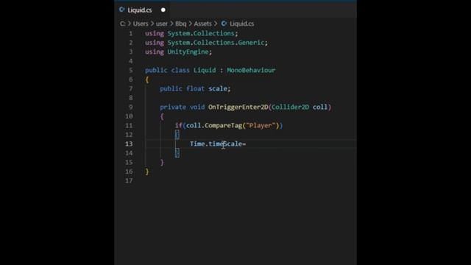Click the 'CompareTag' method call
The height and width of the screenshot is (265, 471).
(x=223, y=126)
